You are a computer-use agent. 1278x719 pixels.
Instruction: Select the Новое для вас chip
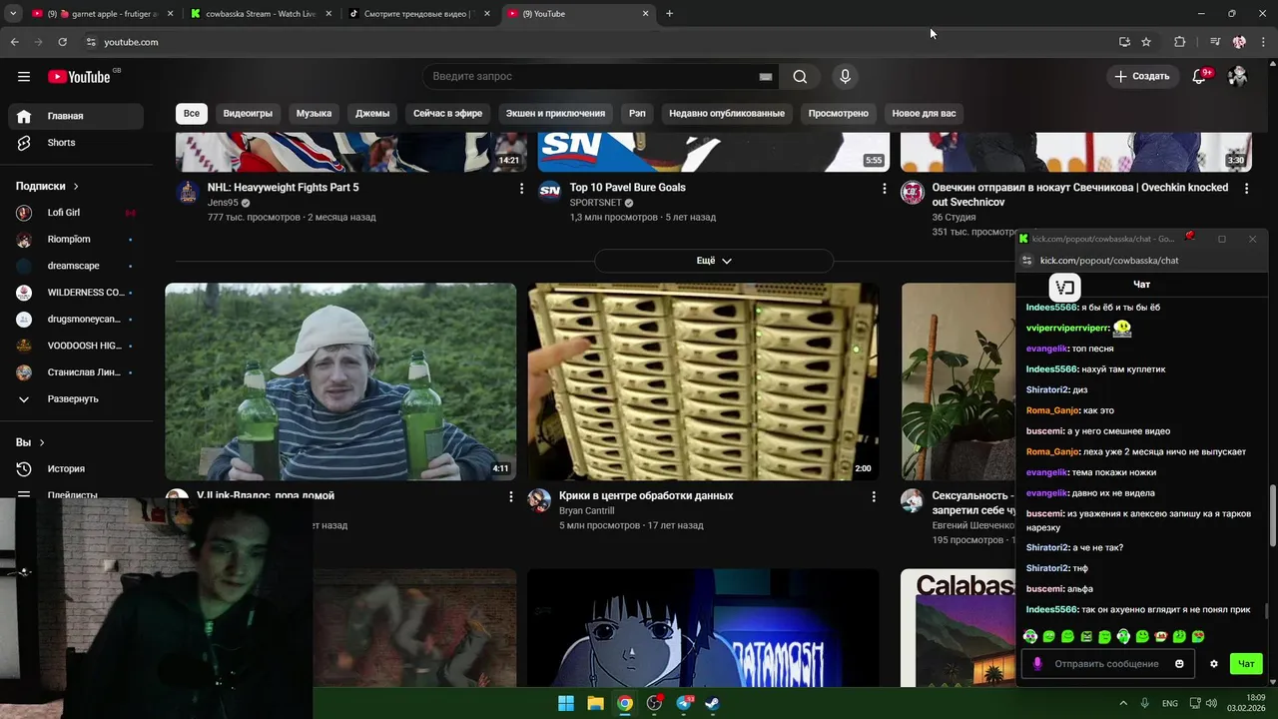[x=924, y=113]
